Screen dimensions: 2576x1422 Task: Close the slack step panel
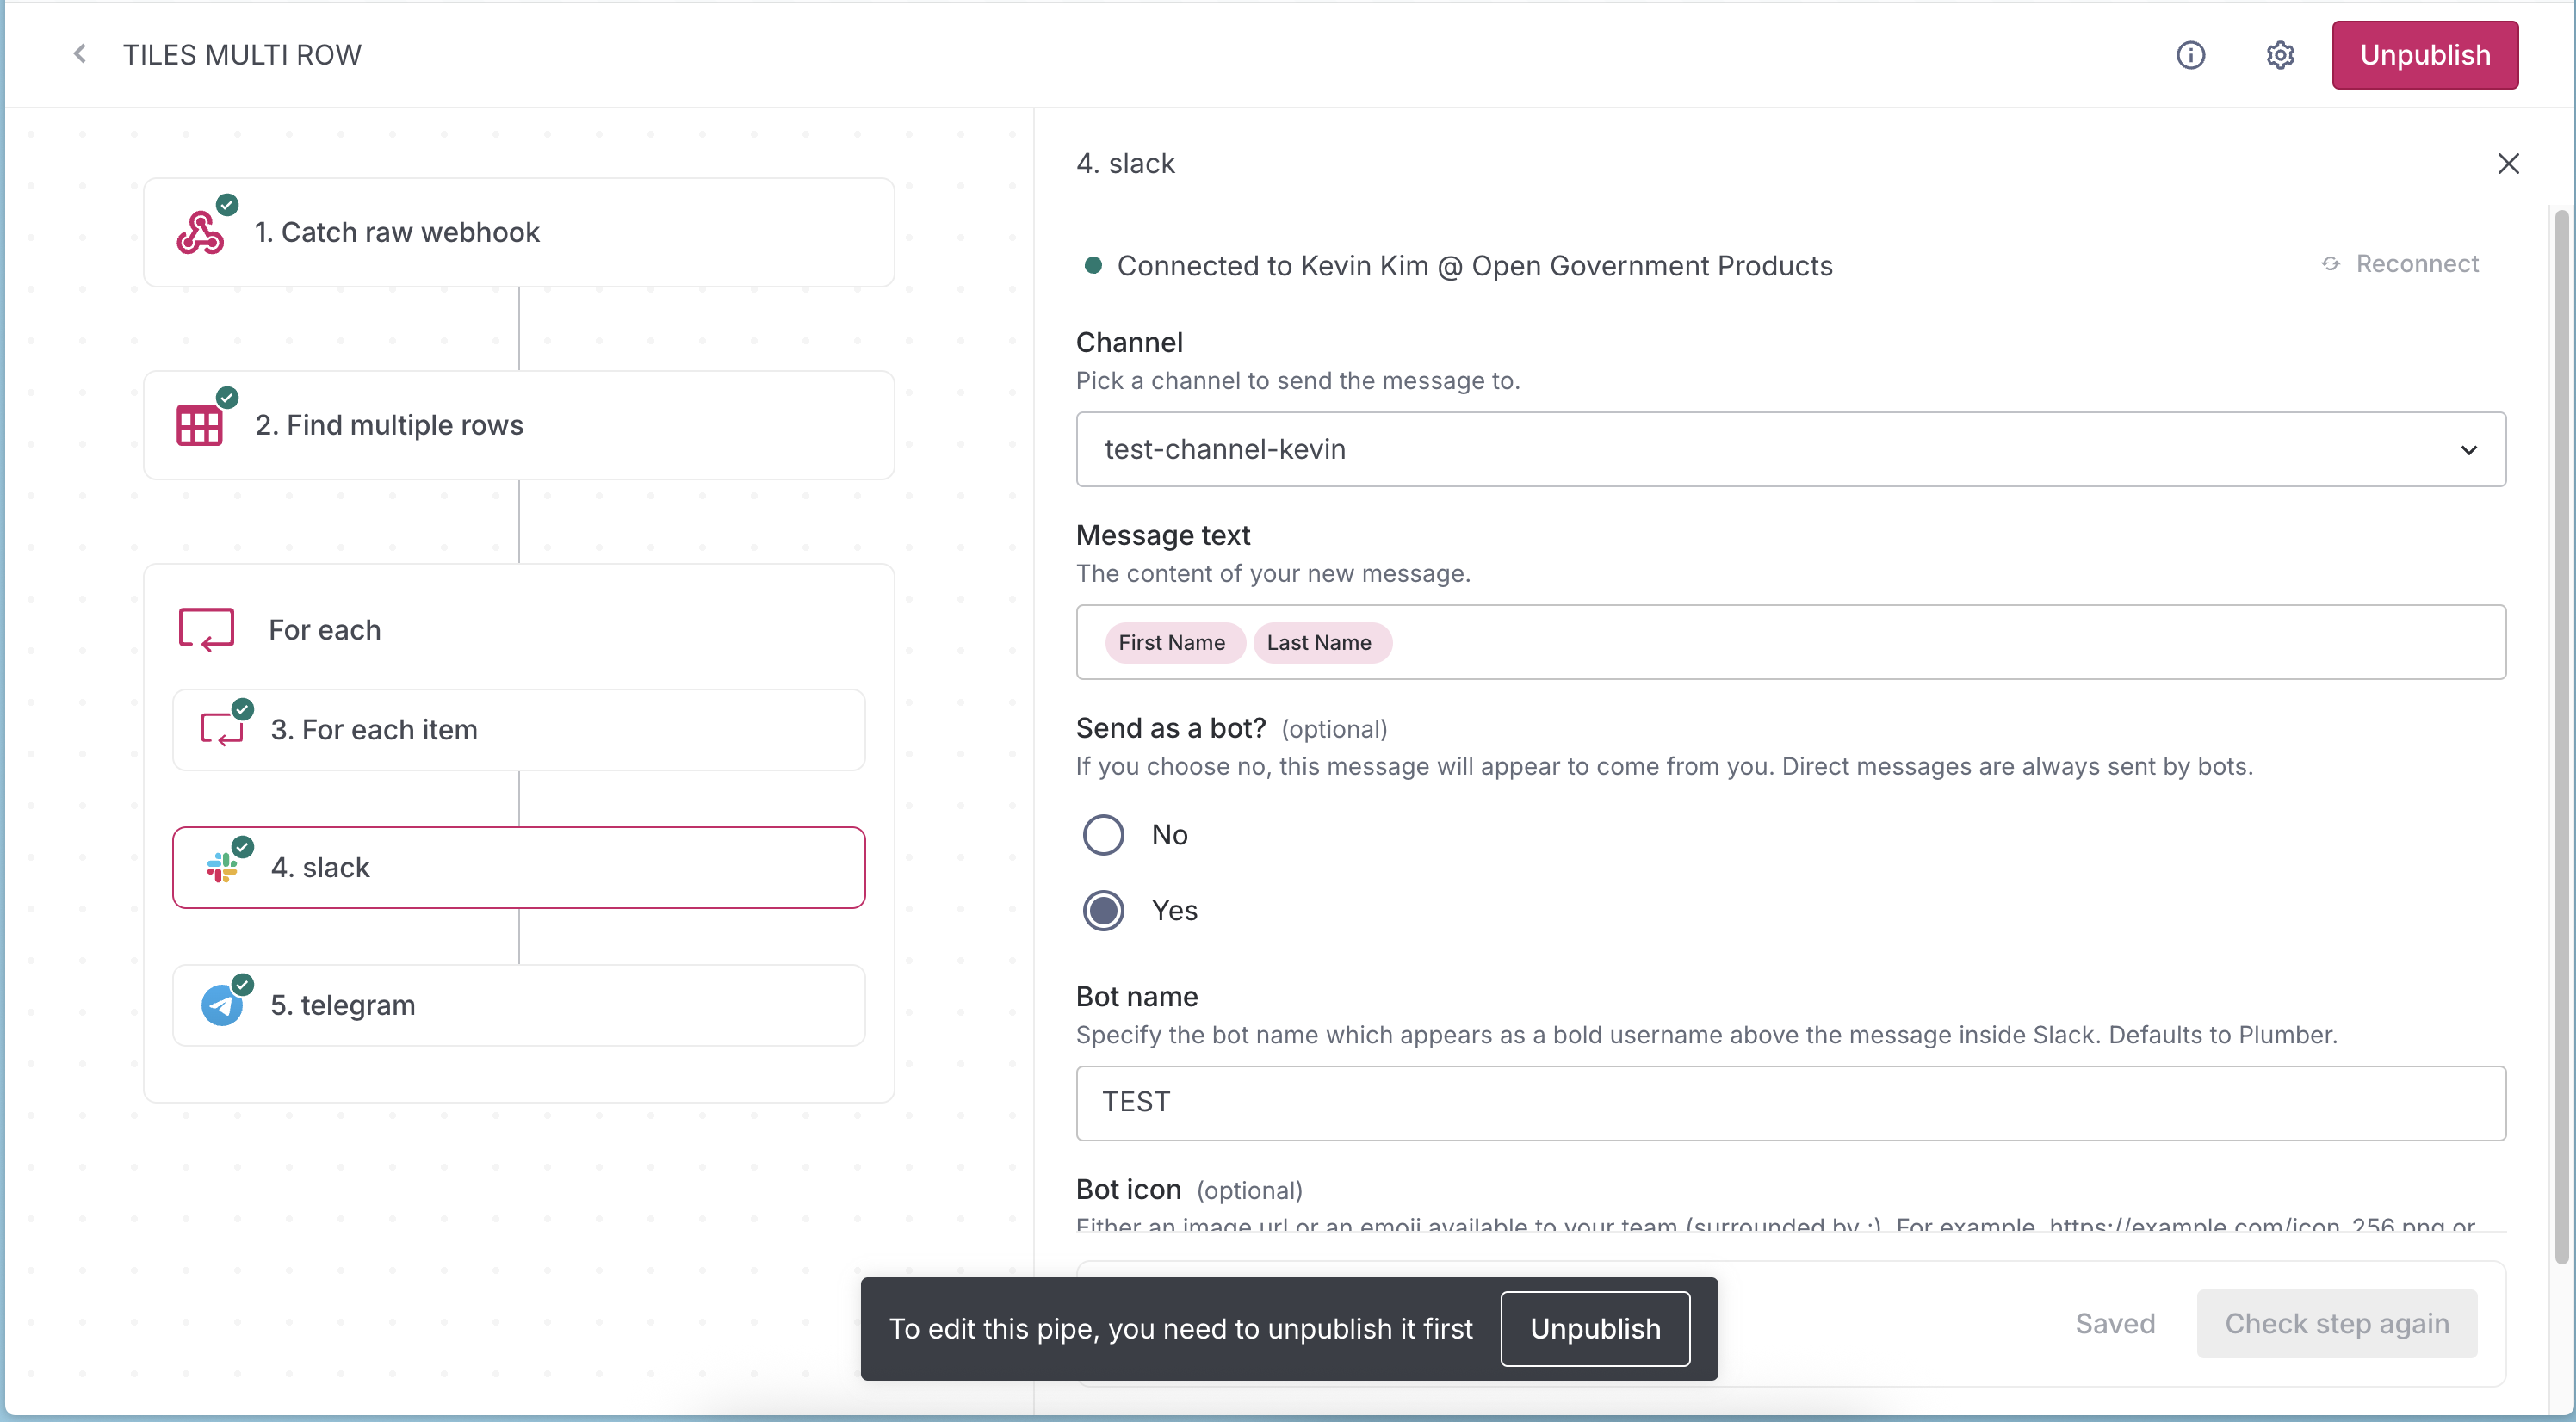2507,164
